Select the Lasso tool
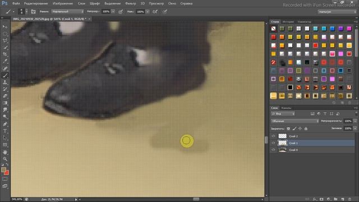This screenshot has height=202, width=359. click(x=5, y=40)
